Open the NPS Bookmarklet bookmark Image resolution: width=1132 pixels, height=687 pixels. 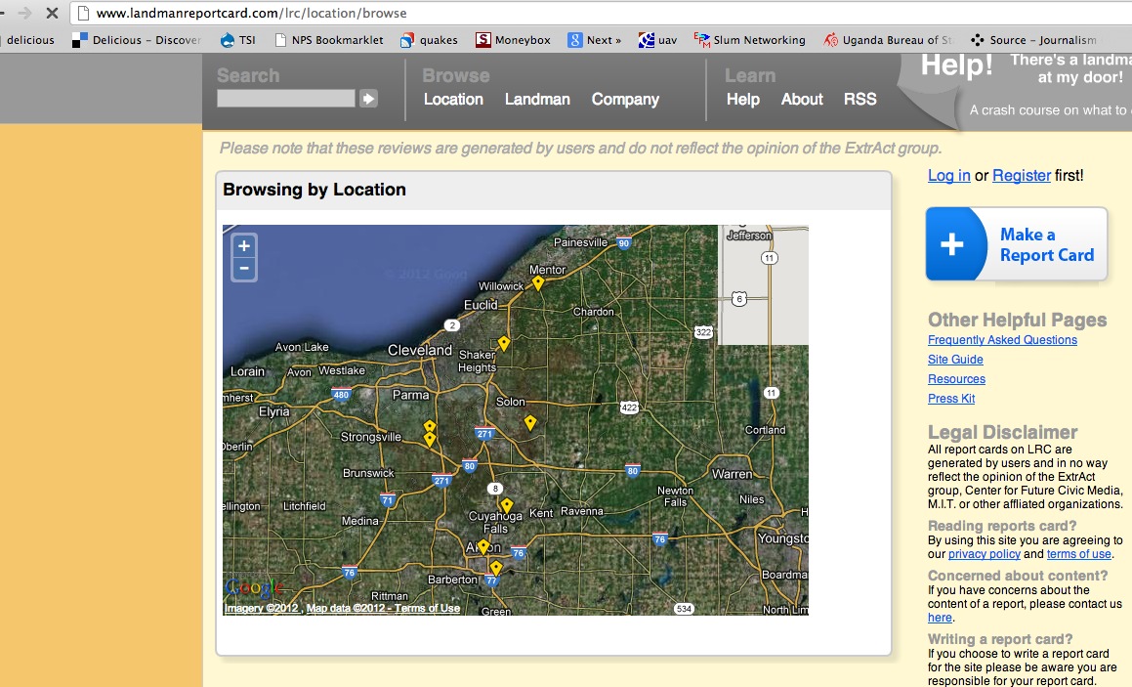(x=329, y=40)
